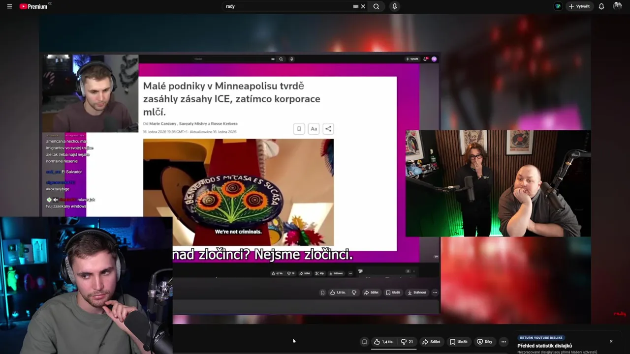Click bookmark icon in the recorded article
This screenshot has width=630, height=354.
tap(299, 129)
